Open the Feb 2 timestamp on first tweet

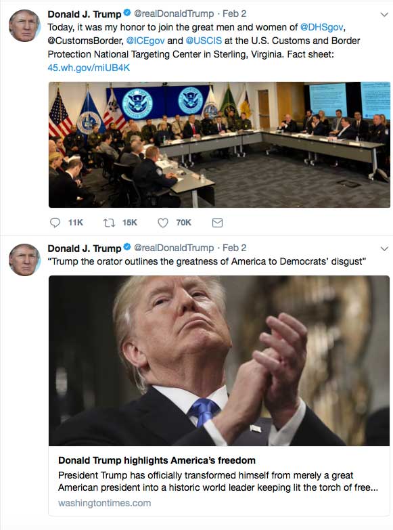pyautogui.click(x=235, y=14)
